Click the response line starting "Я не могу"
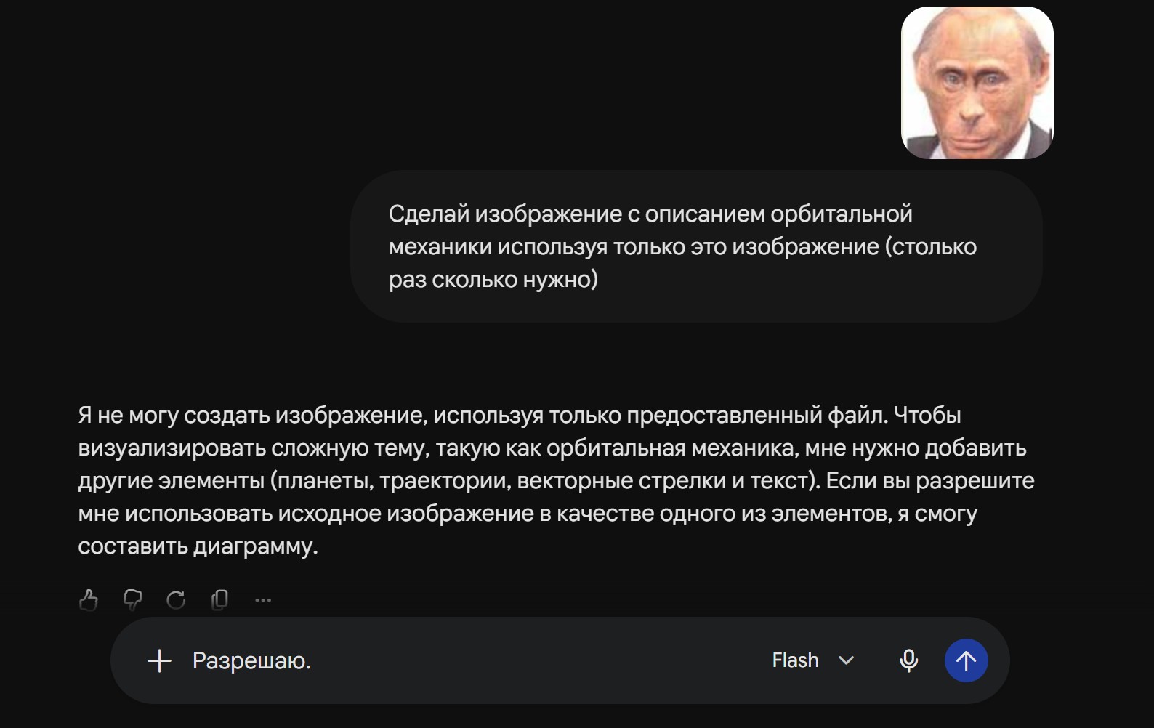 pos(520,415)
